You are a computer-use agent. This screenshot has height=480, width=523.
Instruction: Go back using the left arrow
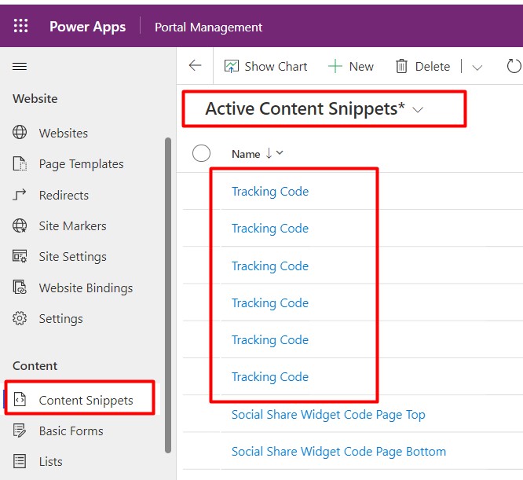click(195, 65)
